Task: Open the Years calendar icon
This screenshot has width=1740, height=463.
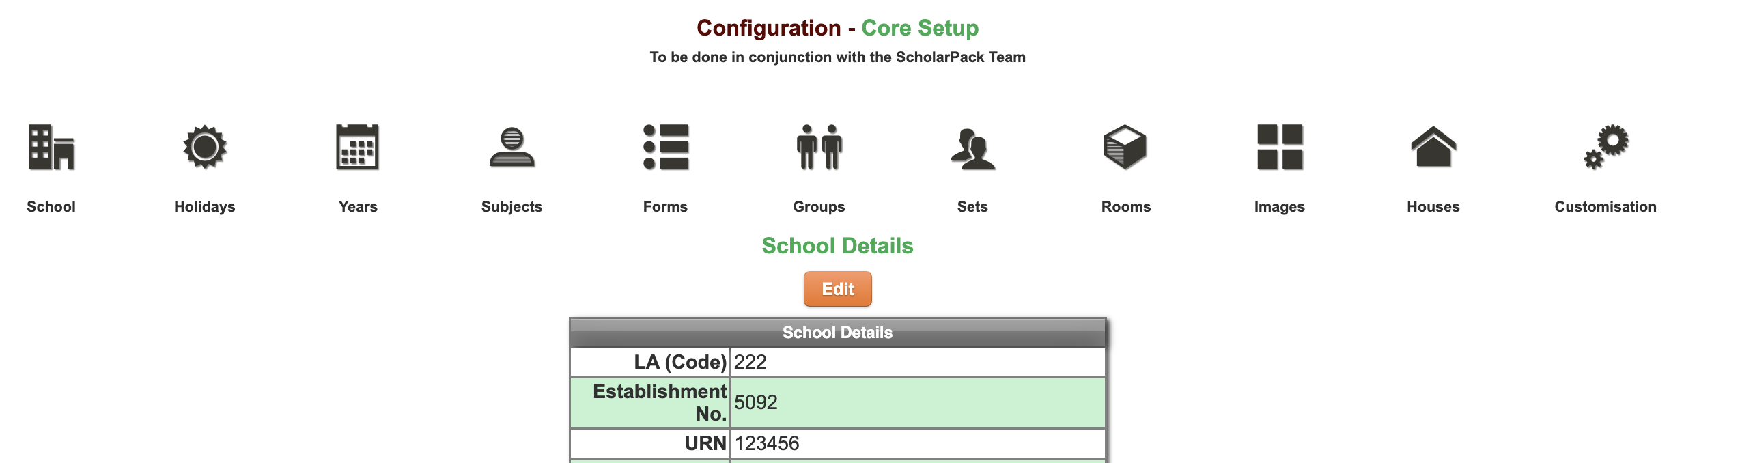Action: coord(358,147)
